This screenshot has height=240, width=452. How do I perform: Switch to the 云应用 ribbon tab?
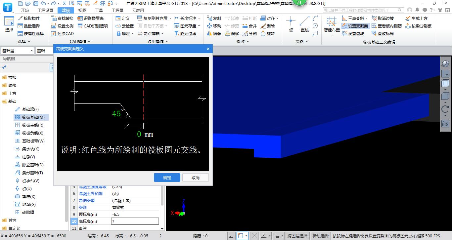(x=138, y=10)
